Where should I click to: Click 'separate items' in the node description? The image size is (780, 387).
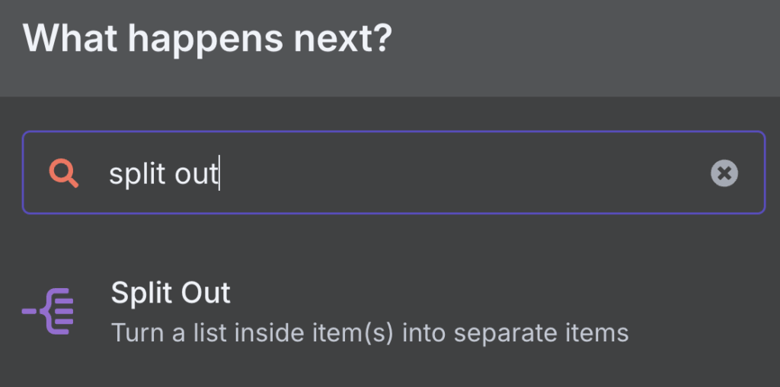click(x=542, y=333)
